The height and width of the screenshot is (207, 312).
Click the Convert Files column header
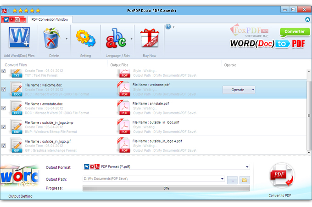click(x=16, y=65)
